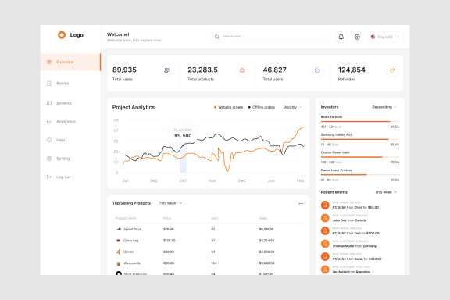The image size is (450, 300).
Task: Click the Wax candle product thumbnail
Action: point(119,263)
